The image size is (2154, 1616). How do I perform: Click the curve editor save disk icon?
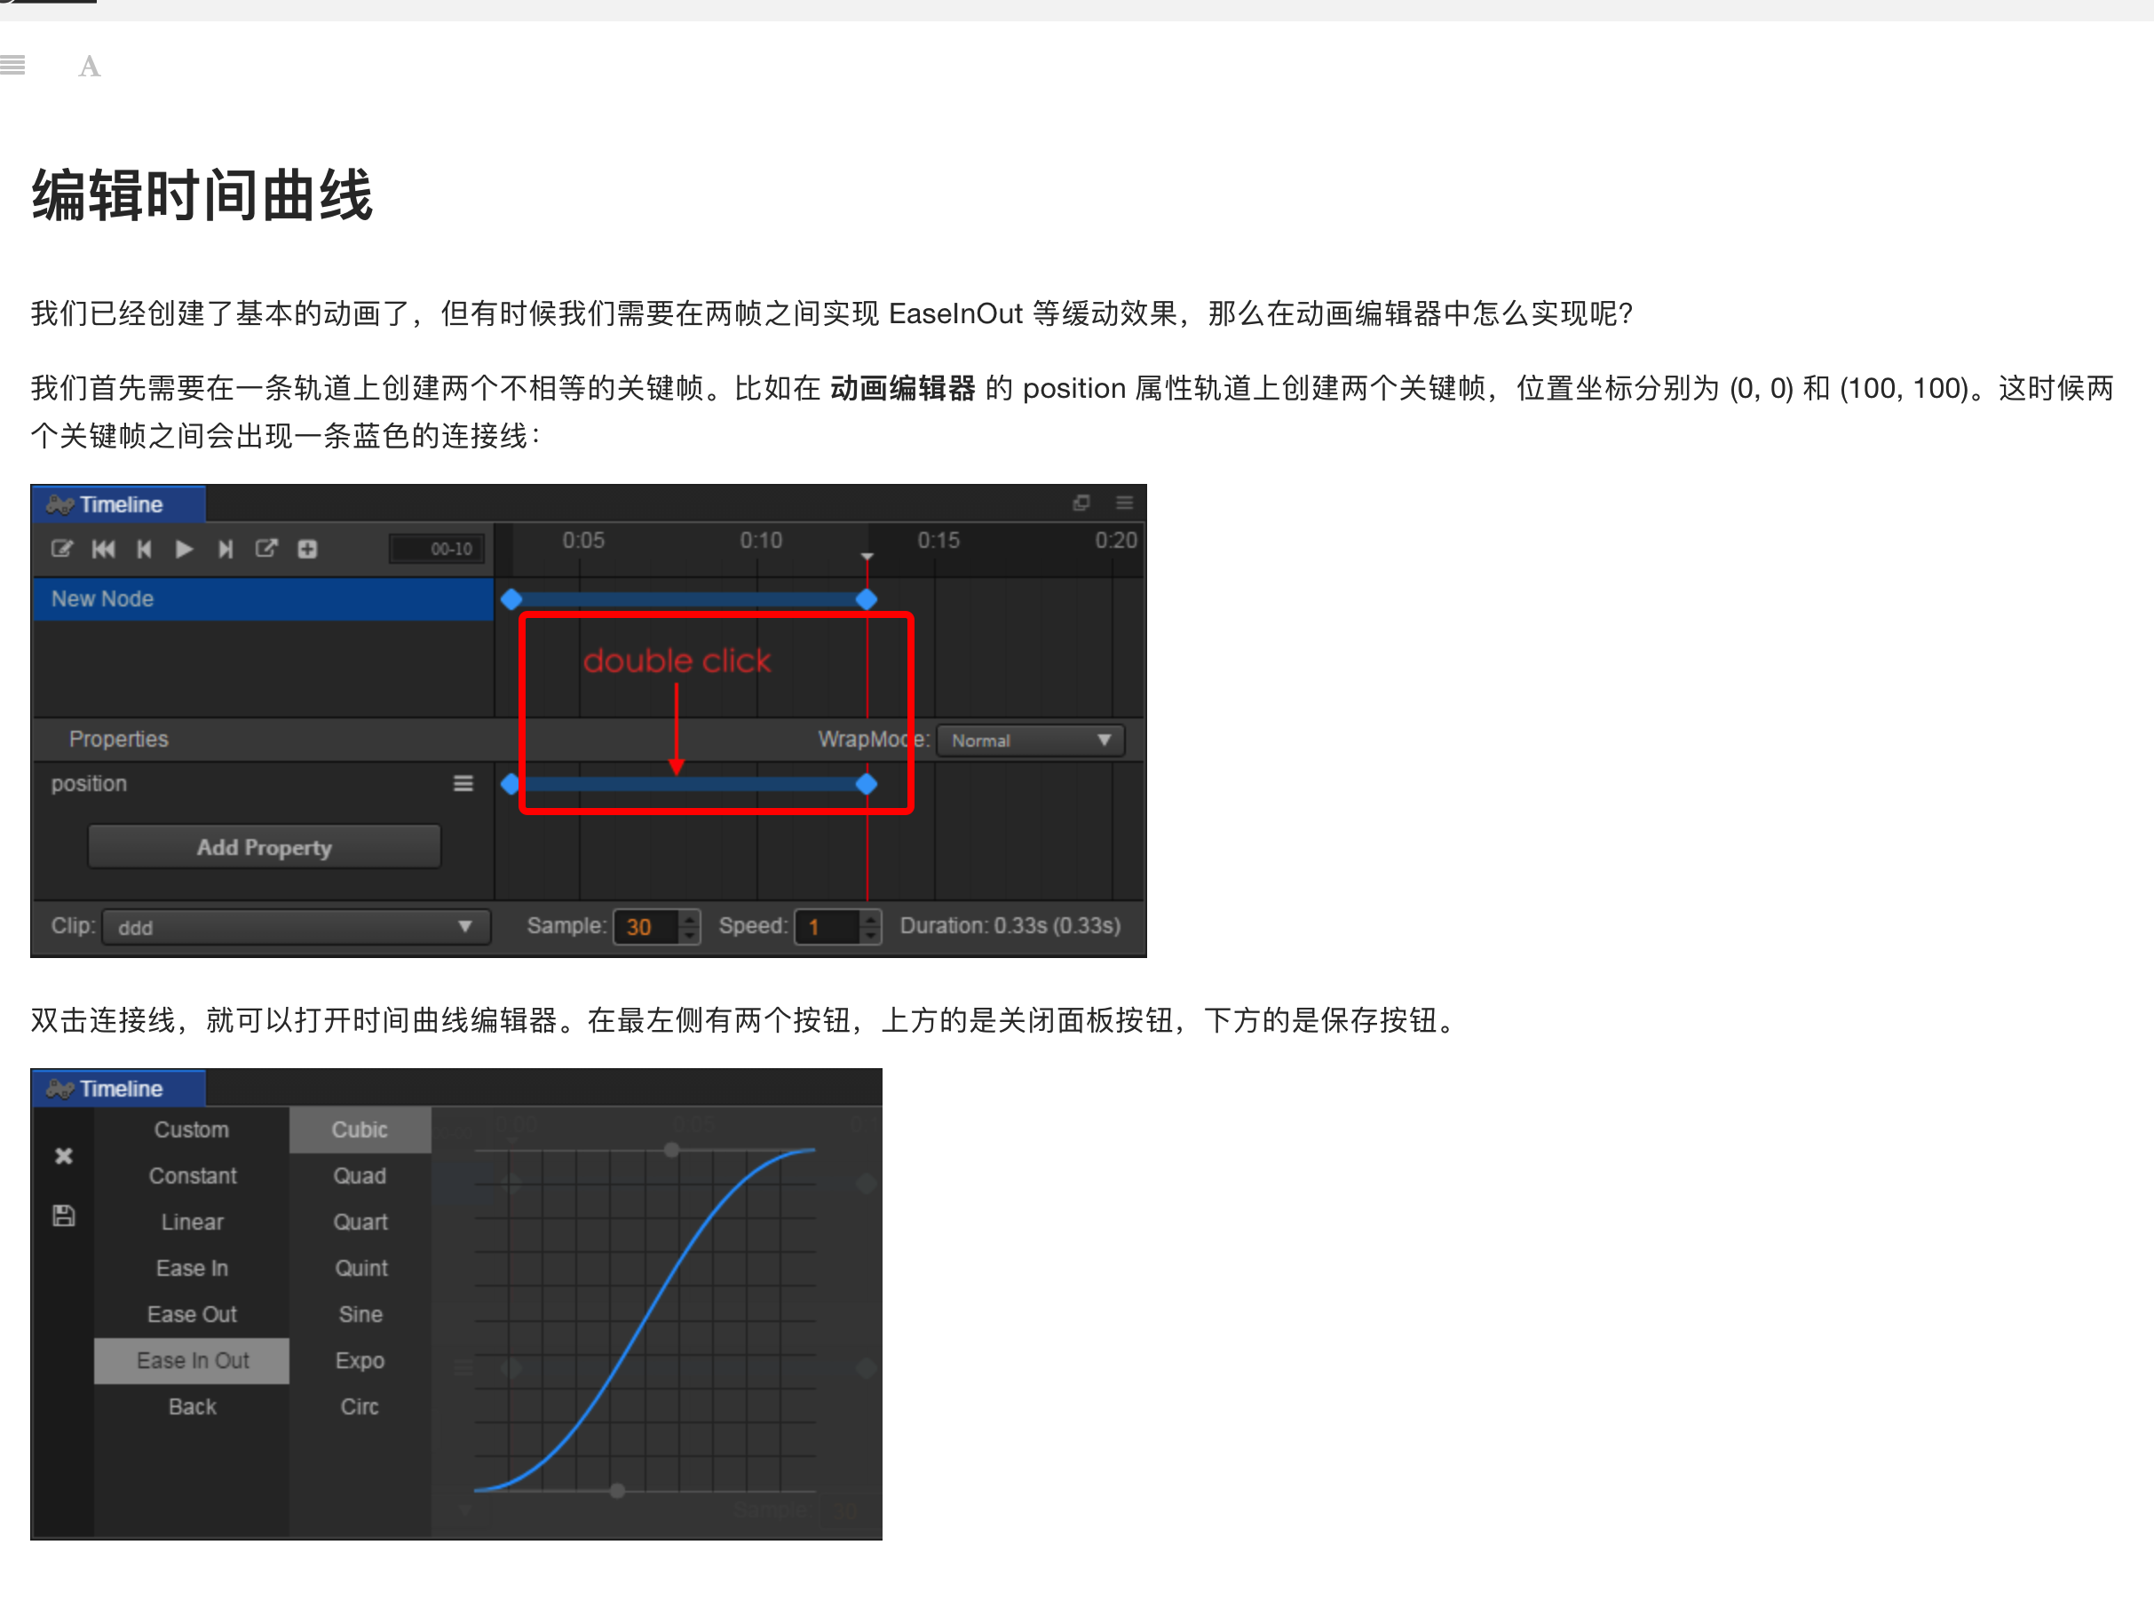(63, 1215)
